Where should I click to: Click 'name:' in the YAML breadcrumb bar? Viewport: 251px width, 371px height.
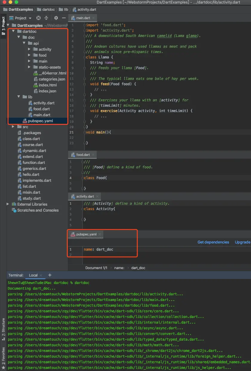[x=119, y=268]
